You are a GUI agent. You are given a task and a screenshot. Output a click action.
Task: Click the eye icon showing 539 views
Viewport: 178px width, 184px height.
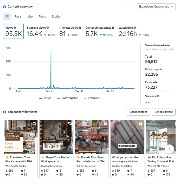(x=113, y=171)
